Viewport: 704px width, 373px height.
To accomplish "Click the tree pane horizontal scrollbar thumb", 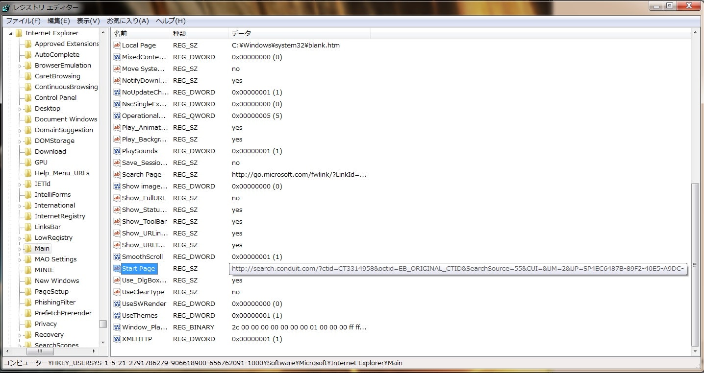I will [x=40, y=351].
